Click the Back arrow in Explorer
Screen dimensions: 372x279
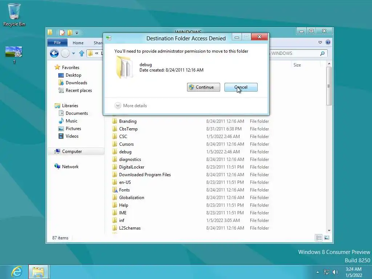pos(54,53)
